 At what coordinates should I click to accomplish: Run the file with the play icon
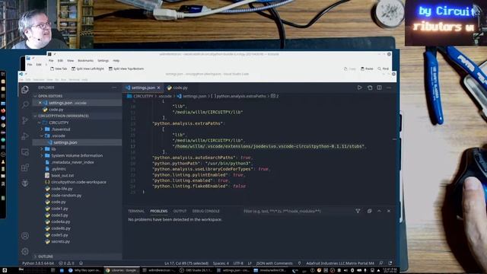point(359,88)
